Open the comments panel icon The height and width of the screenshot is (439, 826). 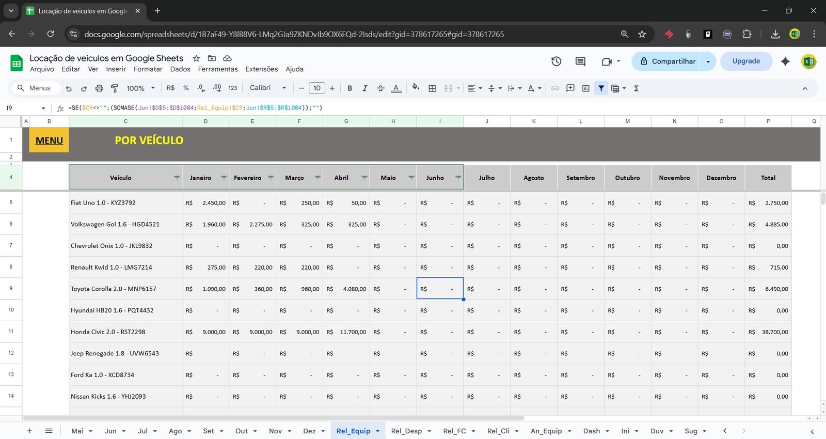(x=580, y=61)
